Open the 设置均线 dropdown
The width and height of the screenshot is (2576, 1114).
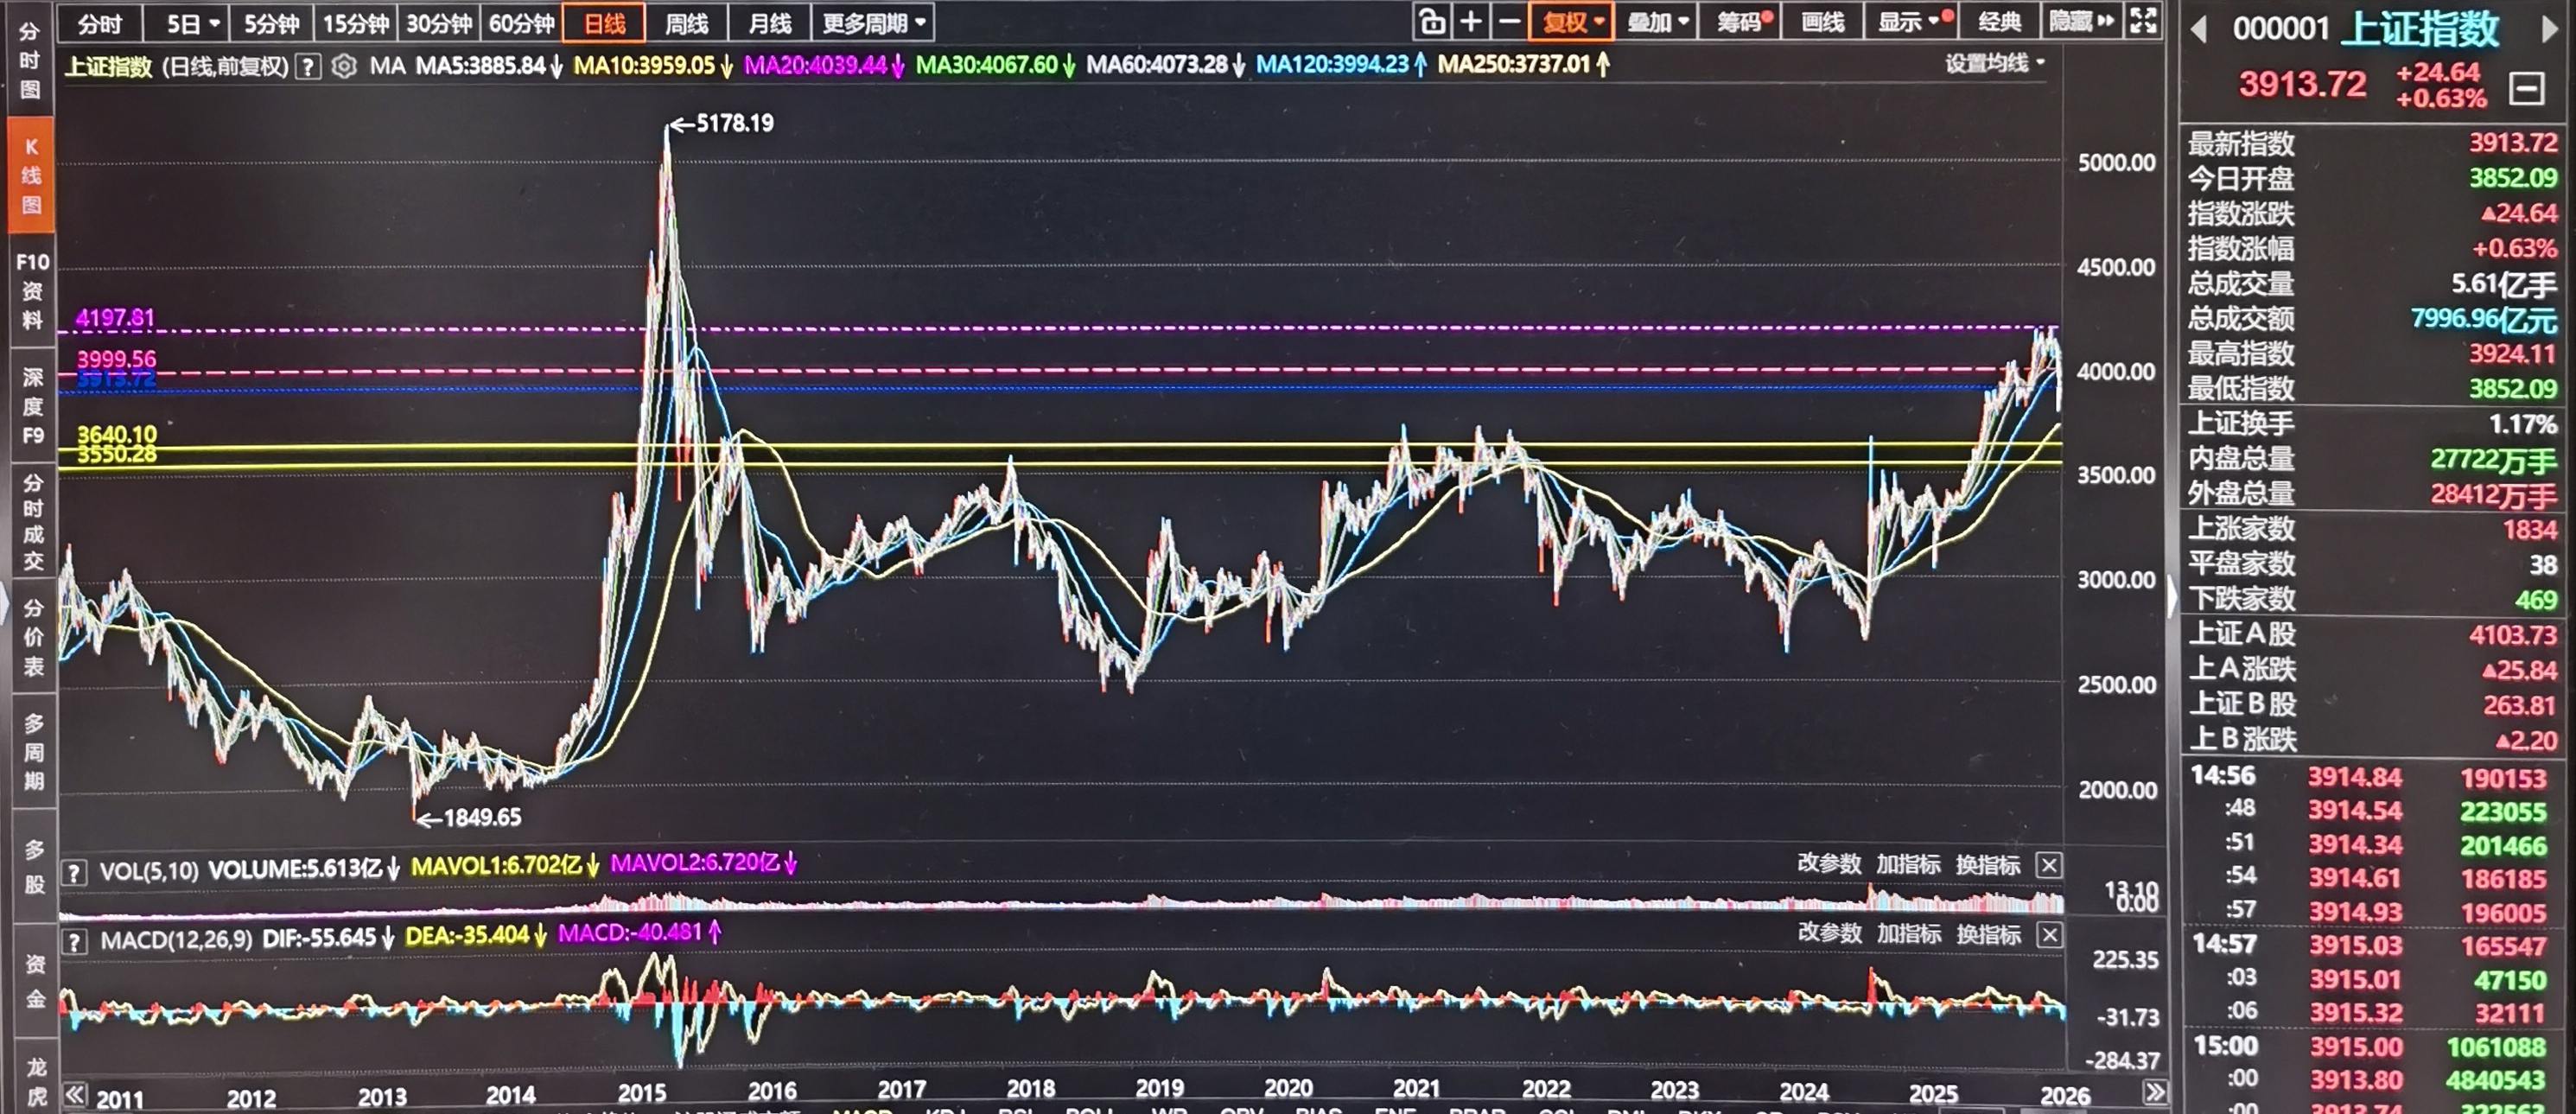pyautogui.click(x=1994, y=64)
